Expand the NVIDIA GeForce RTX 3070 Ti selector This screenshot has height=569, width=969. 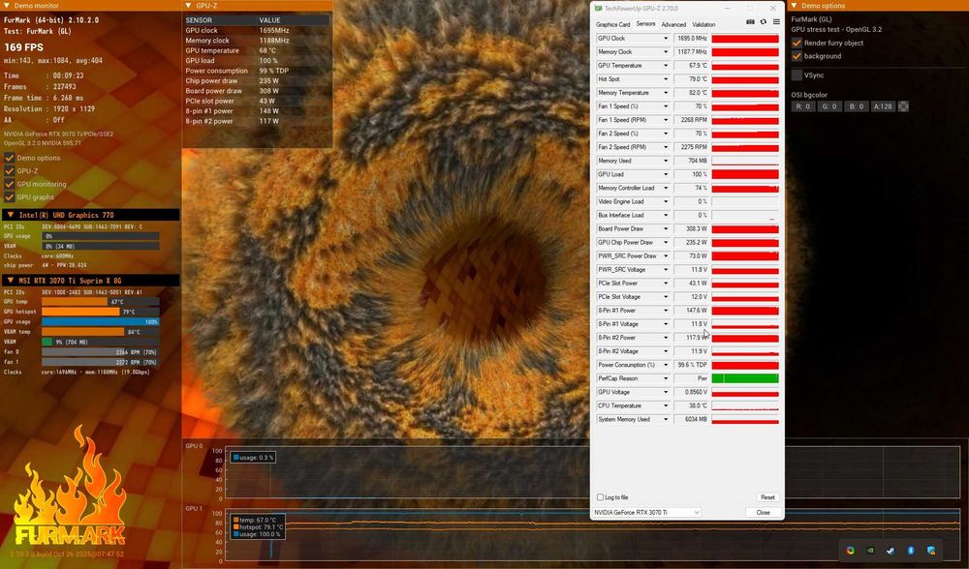(x=646, y=512)
